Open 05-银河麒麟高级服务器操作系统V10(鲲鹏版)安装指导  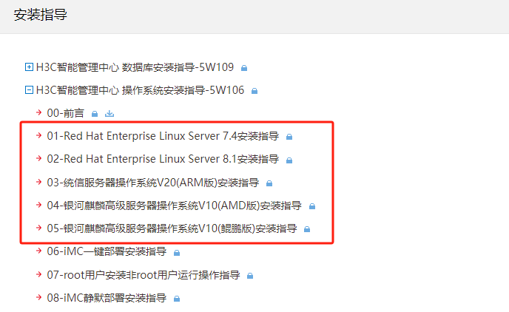(x=172, y=228)
